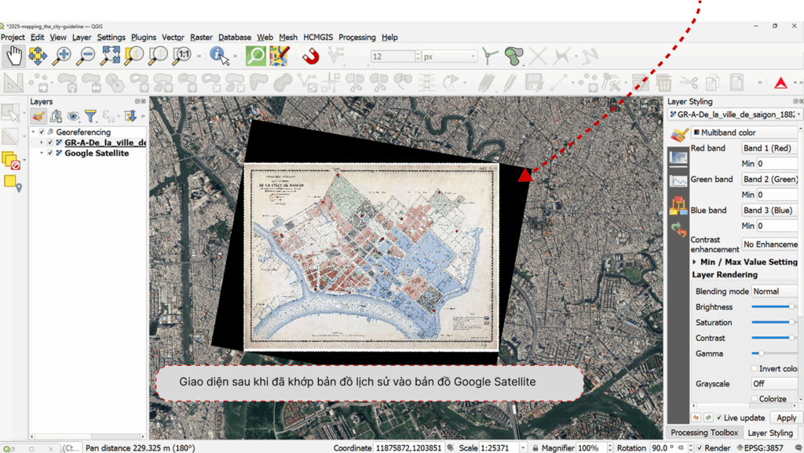Click the green polygon snapping layer icon
This screenshot has height=453, width=804.
[513, 56]
